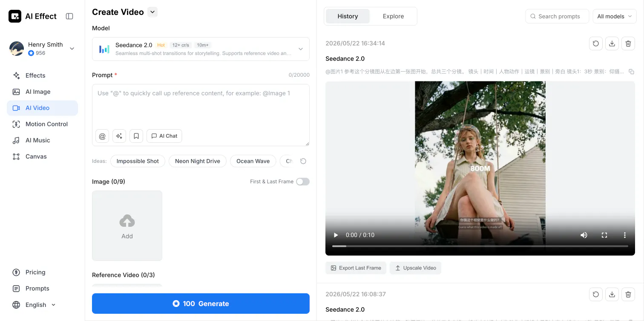The height and width of the screenshot is (321, 644).
Task: Open the video in fullscreen
Action: tap(604, 235)
